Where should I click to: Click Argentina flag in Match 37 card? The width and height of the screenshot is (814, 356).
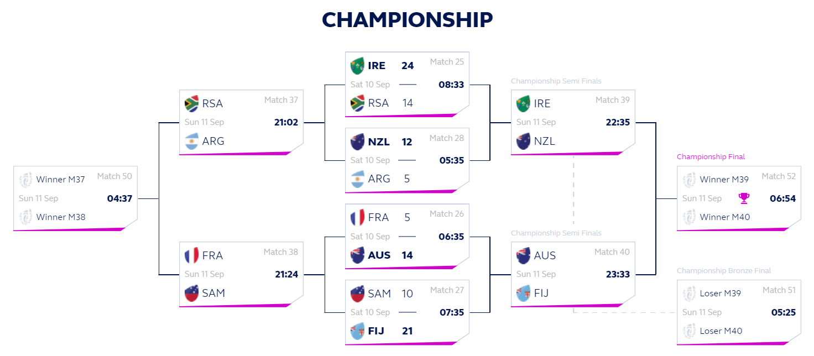(192, 142)
